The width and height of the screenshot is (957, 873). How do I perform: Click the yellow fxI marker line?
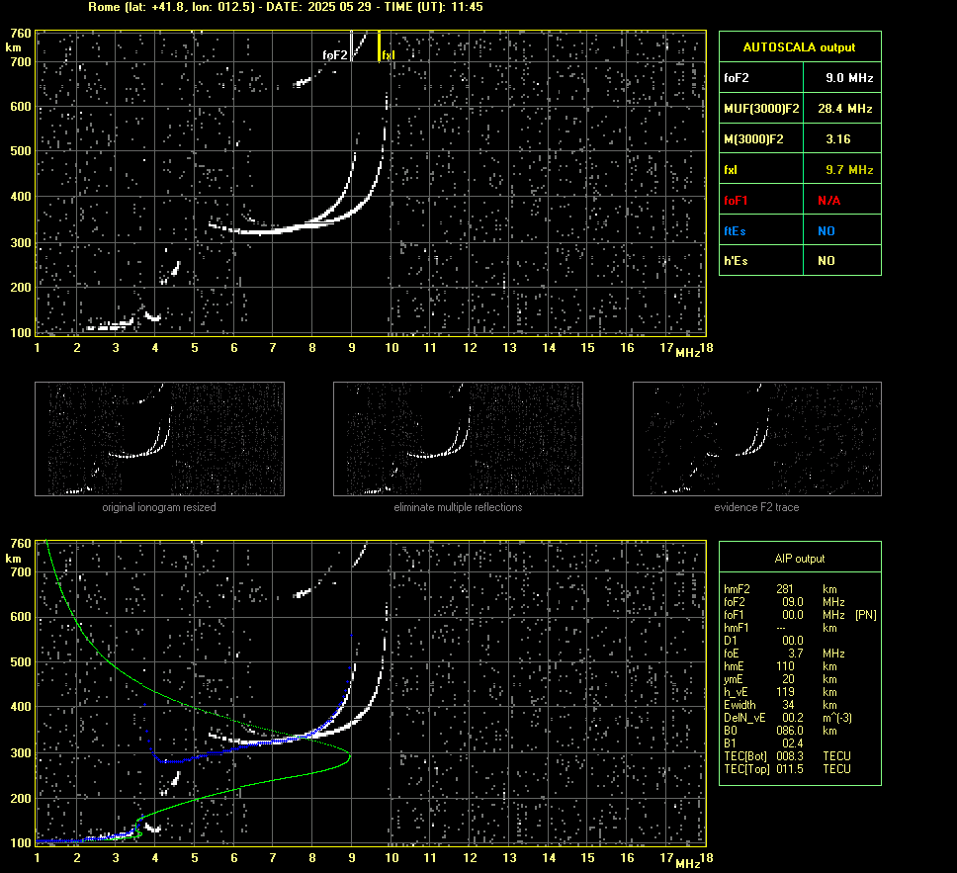[x=379, y=46]
